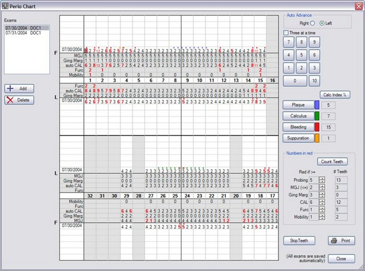
Task: Click the Suppuration button
Action: [x=298, y=138]
